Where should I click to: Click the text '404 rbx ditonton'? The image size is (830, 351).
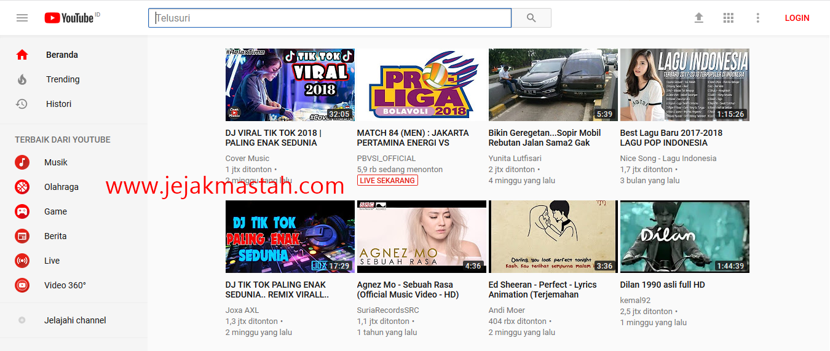tap(518, 321)
